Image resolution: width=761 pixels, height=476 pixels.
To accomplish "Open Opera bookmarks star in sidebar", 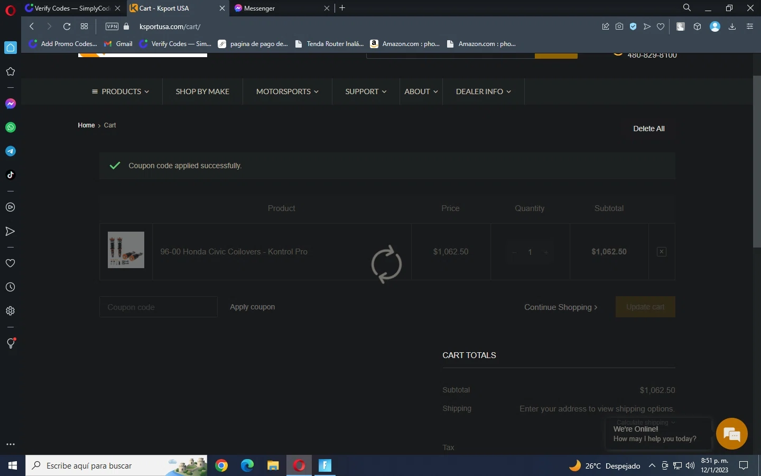I will [11, 71].
